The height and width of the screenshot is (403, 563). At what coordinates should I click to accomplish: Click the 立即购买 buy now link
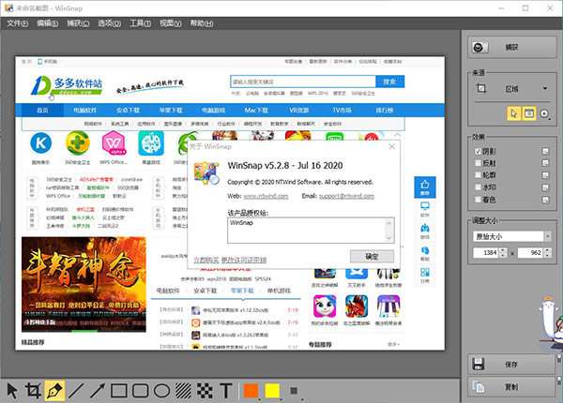206,260
